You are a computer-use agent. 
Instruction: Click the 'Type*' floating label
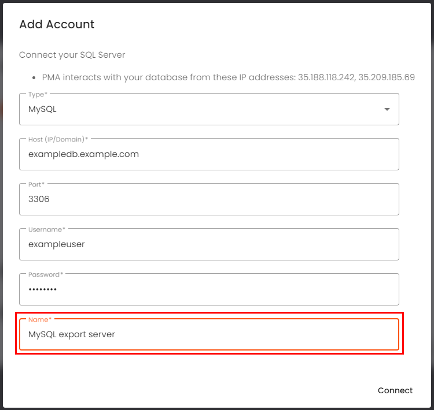coord(38,94)
